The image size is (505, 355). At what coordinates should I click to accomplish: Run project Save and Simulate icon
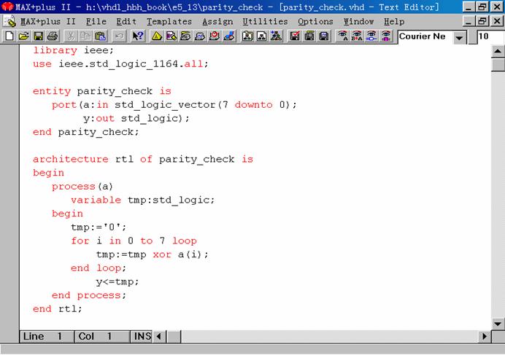point(324,36)
